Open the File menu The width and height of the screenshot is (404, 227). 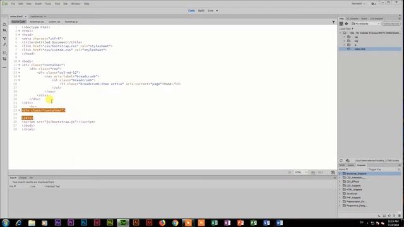[13, 4]
